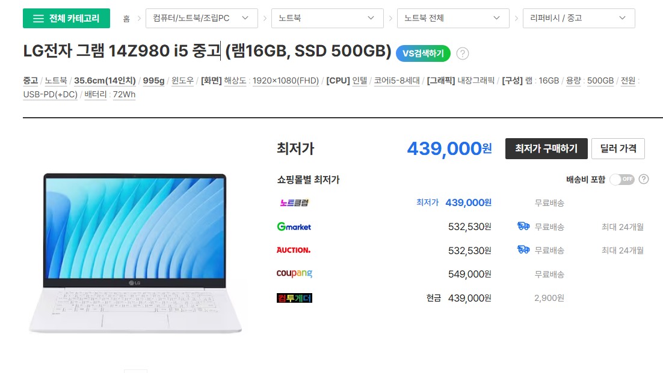Open the AUCTION shop logo
The width and height of the screenshot is (663, 373).
tap(294, 250)
